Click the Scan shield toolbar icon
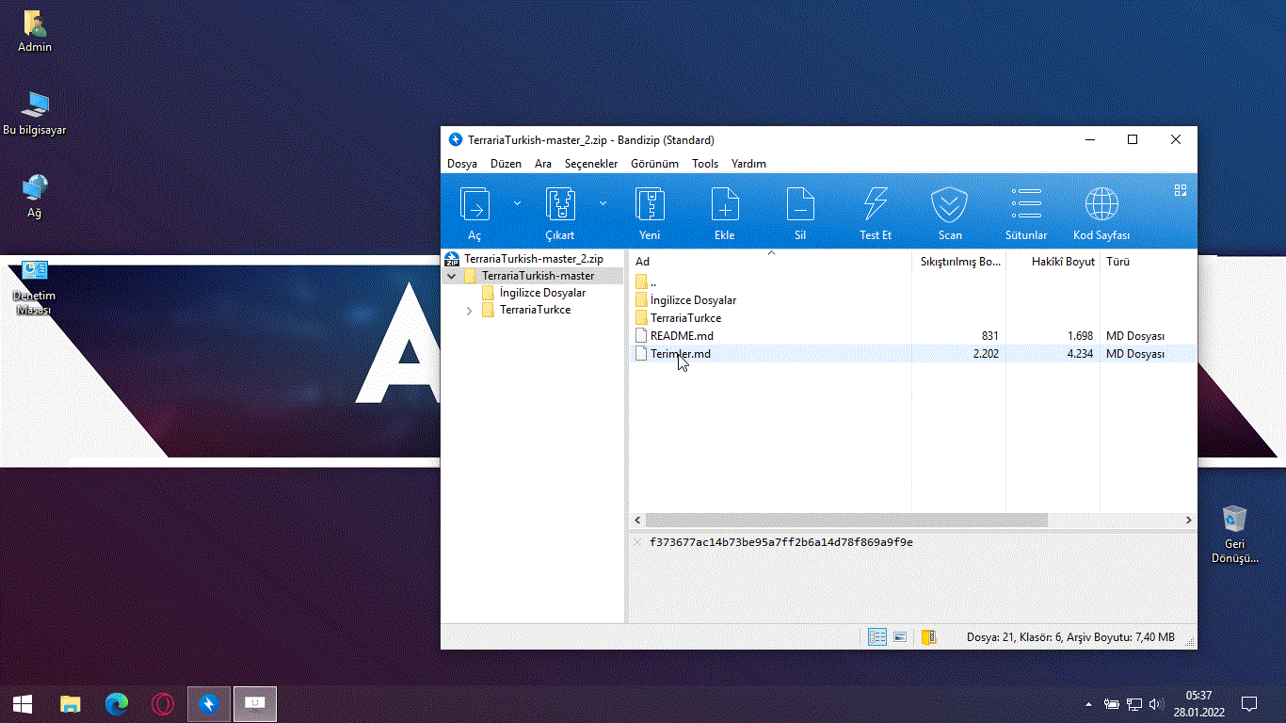Viewport: 1286px width, 723px height. click(x=950, y=204)
